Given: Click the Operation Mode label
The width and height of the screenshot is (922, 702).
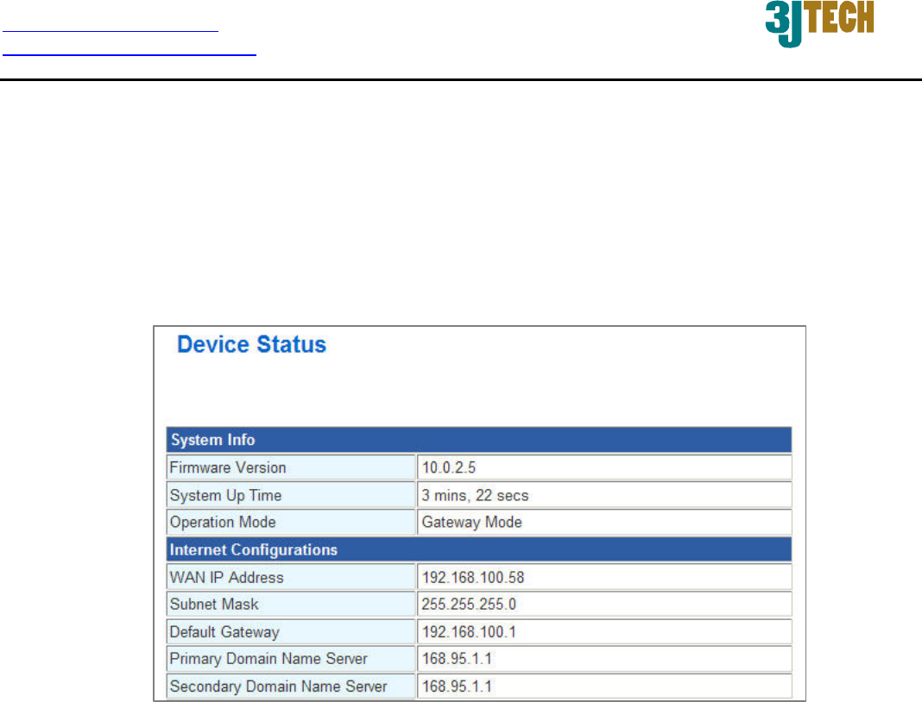Looking at the screenshot, I should pyautogui.click(x=223, y=523).
